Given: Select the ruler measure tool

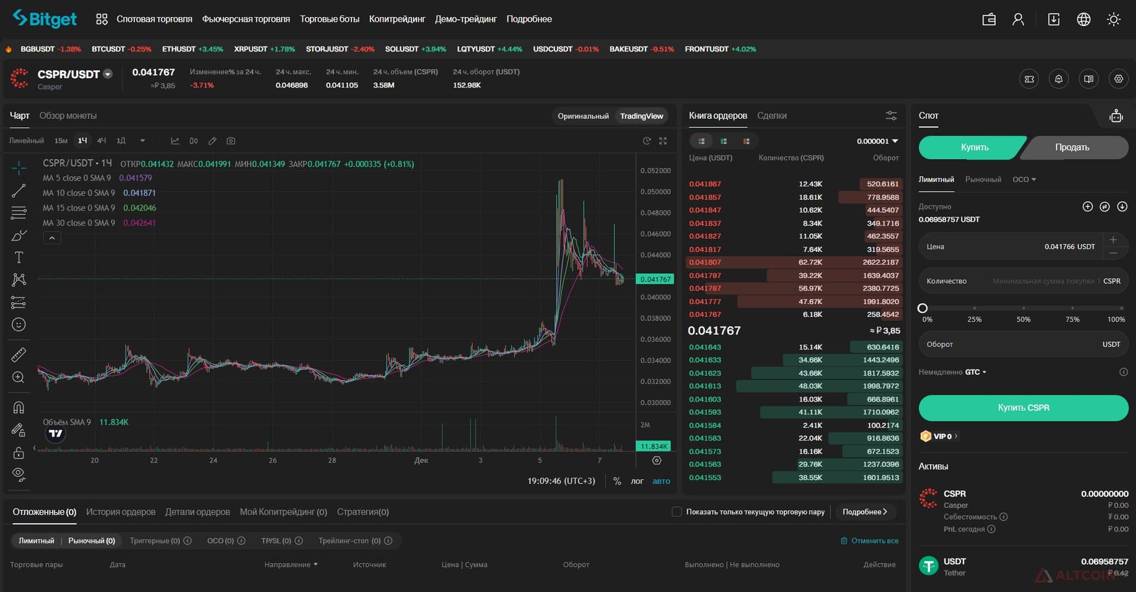Looking at the screenshot, I should point(18,355).
